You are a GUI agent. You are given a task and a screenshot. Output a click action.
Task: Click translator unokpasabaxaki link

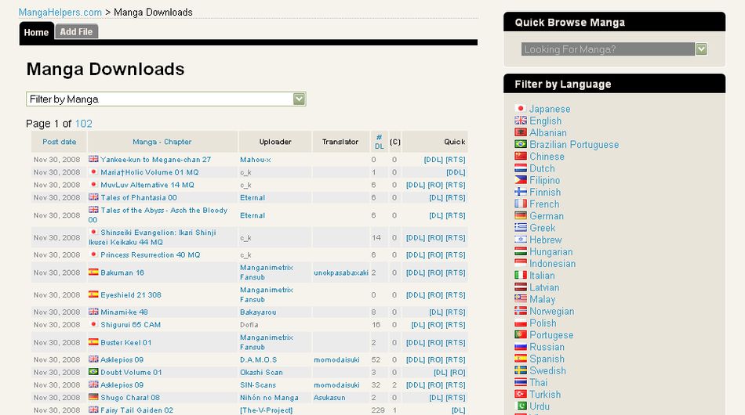click(340, 272)
